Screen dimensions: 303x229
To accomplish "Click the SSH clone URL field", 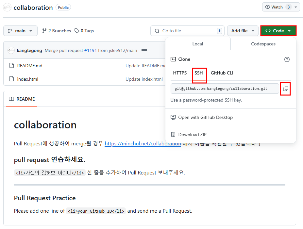I will (225, 89).
